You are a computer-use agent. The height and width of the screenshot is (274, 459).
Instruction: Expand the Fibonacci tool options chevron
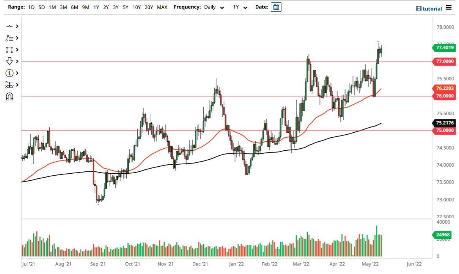[x=17, y=38]
